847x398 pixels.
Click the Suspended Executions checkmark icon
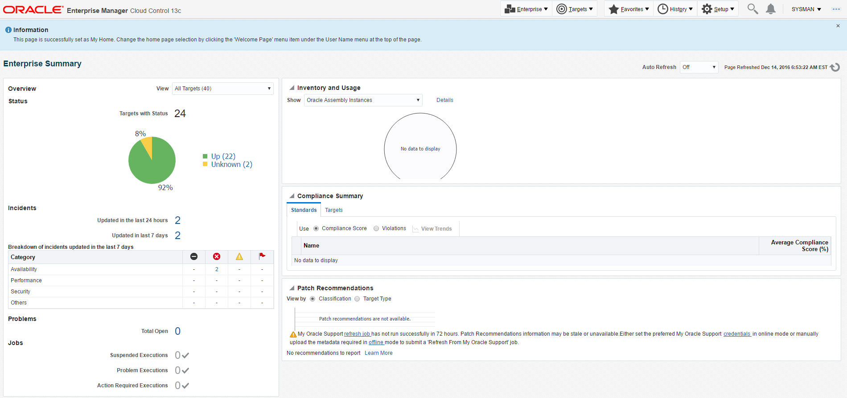click(185, 355)
